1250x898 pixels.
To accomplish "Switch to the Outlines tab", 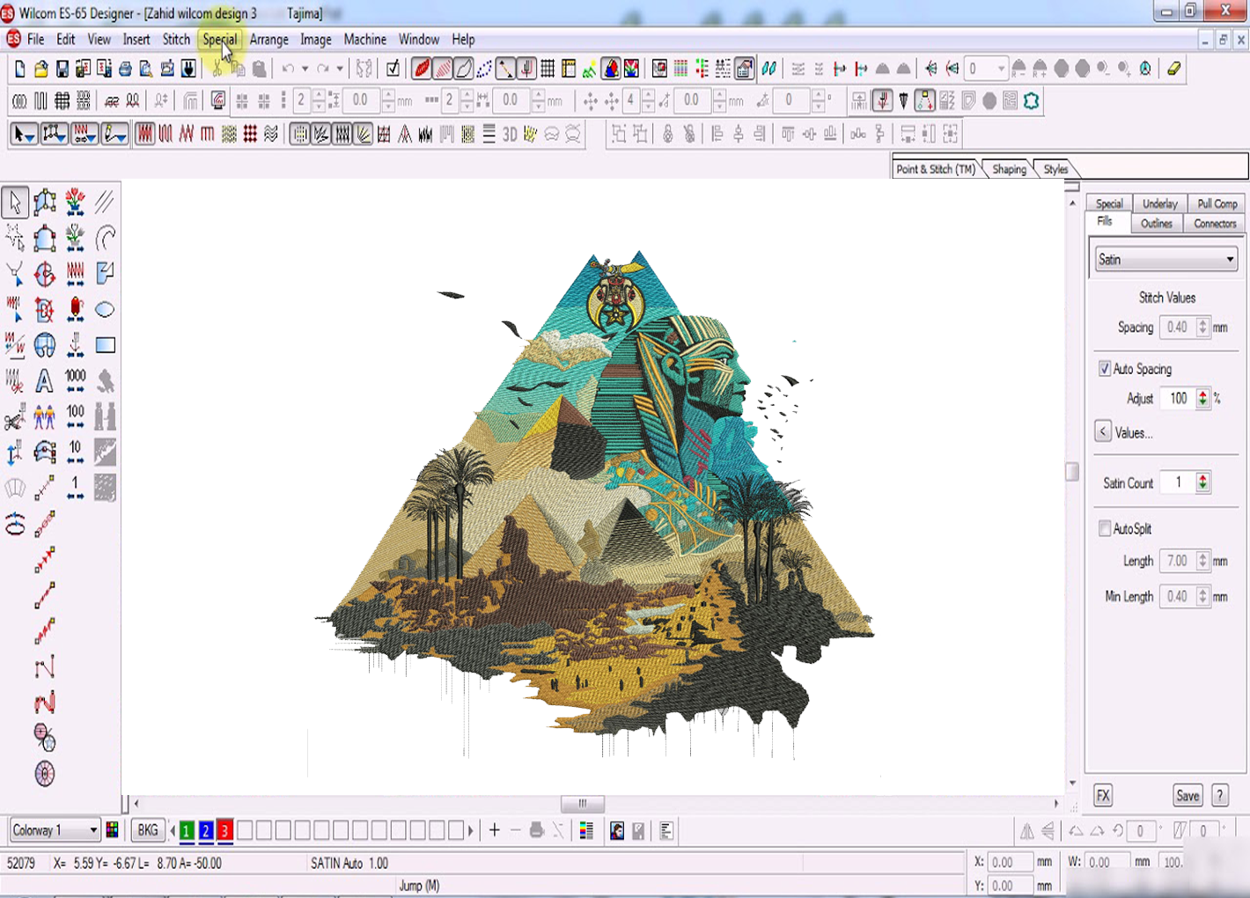I will pyautogui.click(x=1156, y=224).
